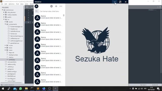Image resolution: width=162 pixels, height=91 pixels.
Task: Click the previous-tab arrow in the editor
Action: pyautogui.click(x=26, y=7)
